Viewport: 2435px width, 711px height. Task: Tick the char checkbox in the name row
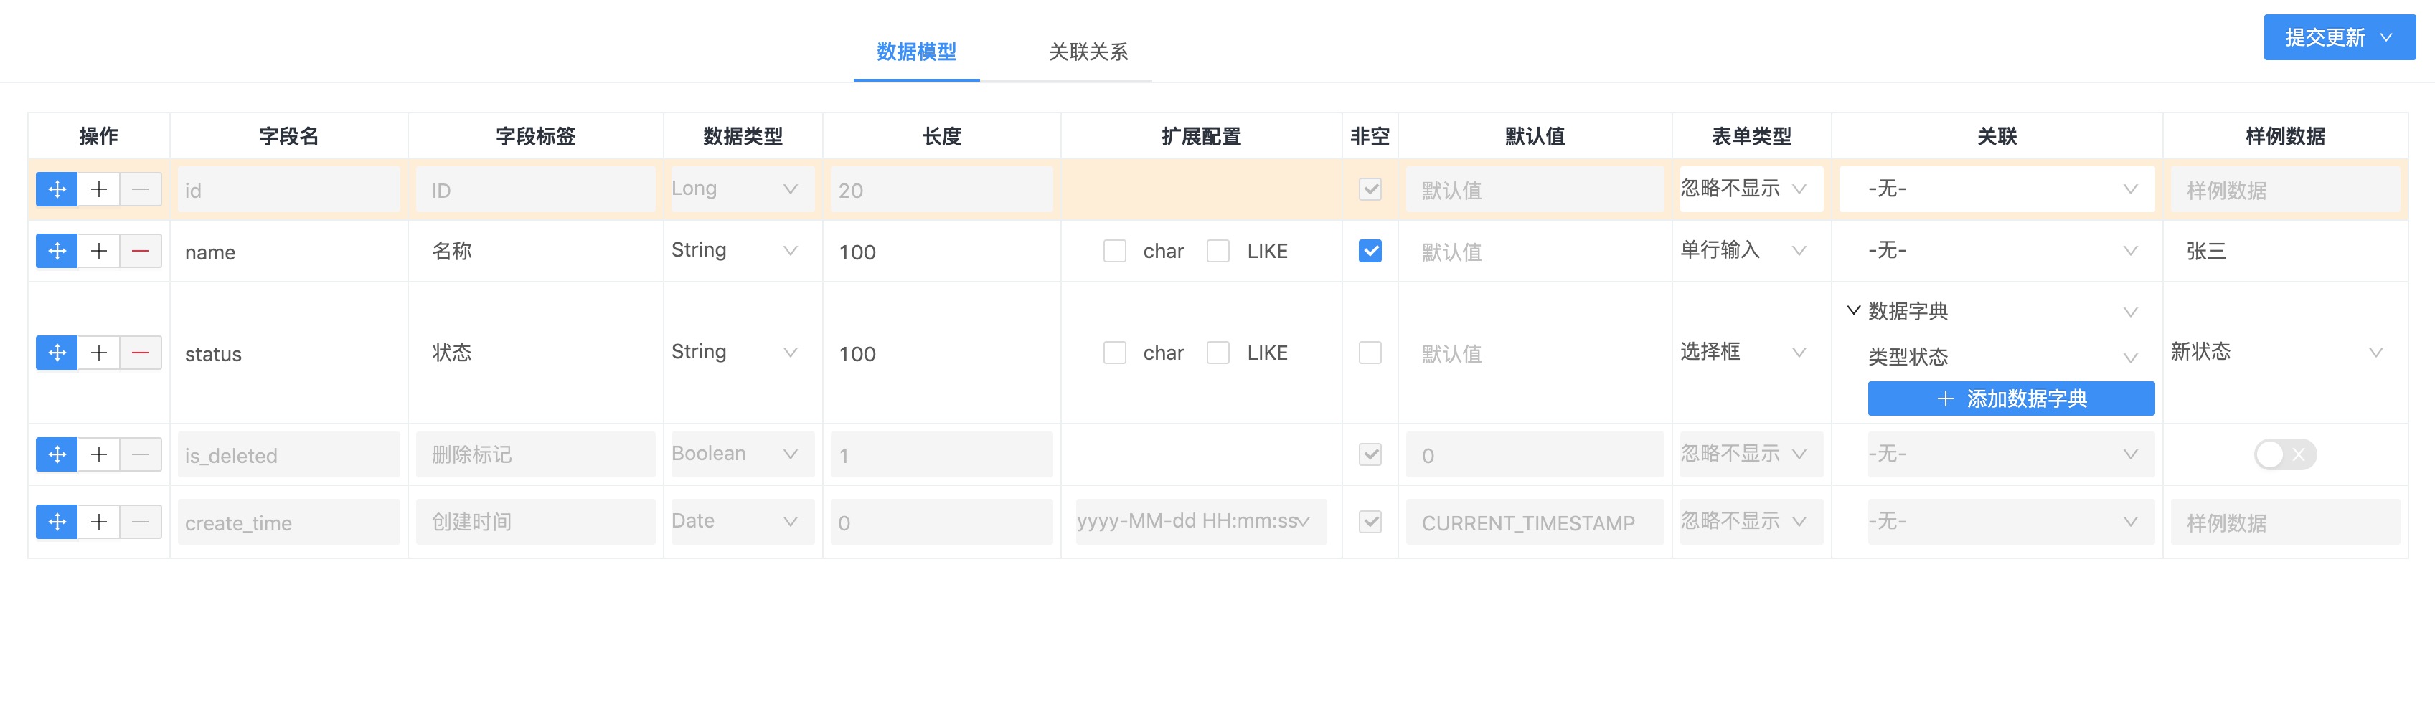1114,251
